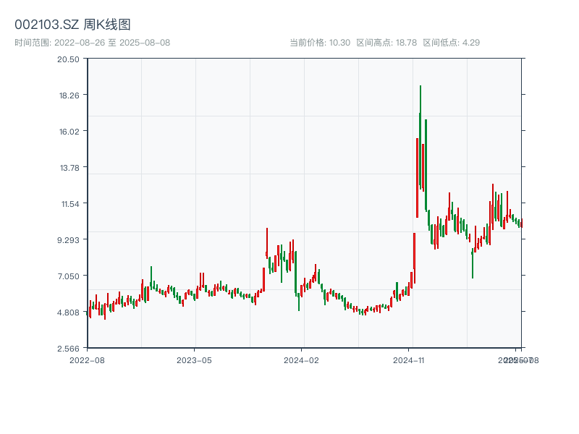Click y-axis label 4.808
The image size is (579, 434).
tap(68, 312)
